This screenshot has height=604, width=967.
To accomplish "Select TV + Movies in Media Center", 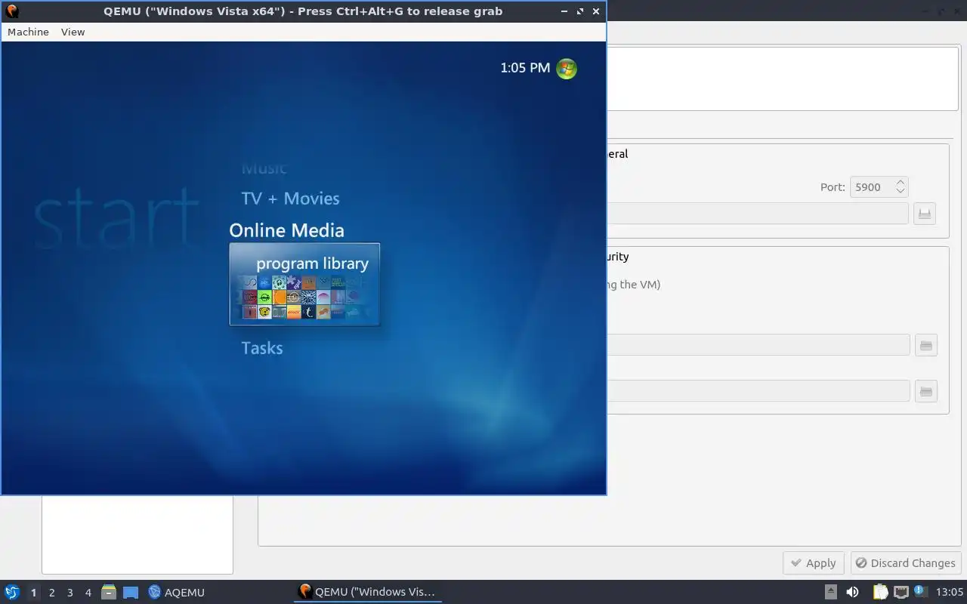I will pos(290,199).
